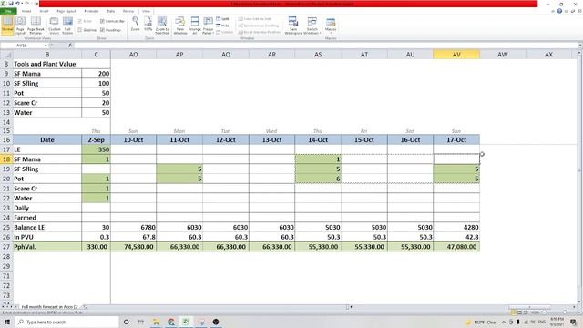Open the Name Box dropdown arrow
This screenshot has height=328, width=583.
click(46, 46)
